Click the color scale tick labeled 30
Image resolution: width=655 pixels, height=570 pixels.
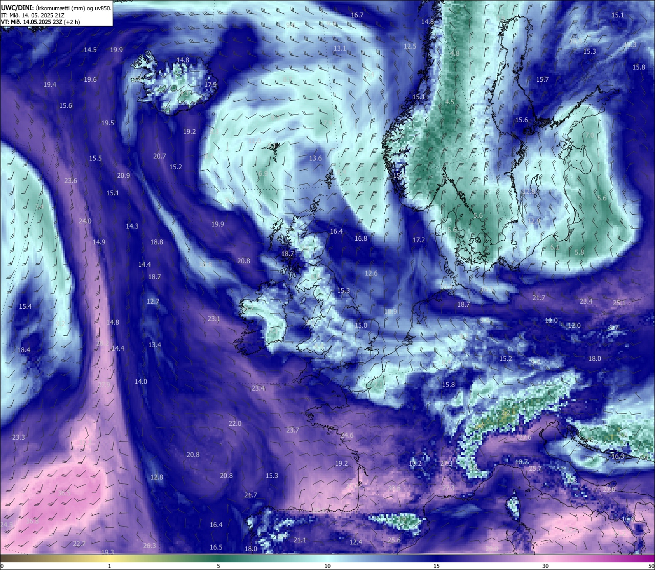[545, 565]
